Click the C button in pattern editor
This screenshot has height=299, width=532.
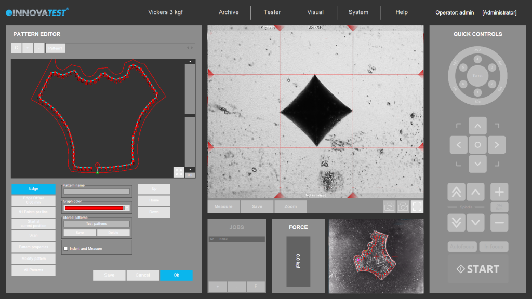tap(16, 48)
